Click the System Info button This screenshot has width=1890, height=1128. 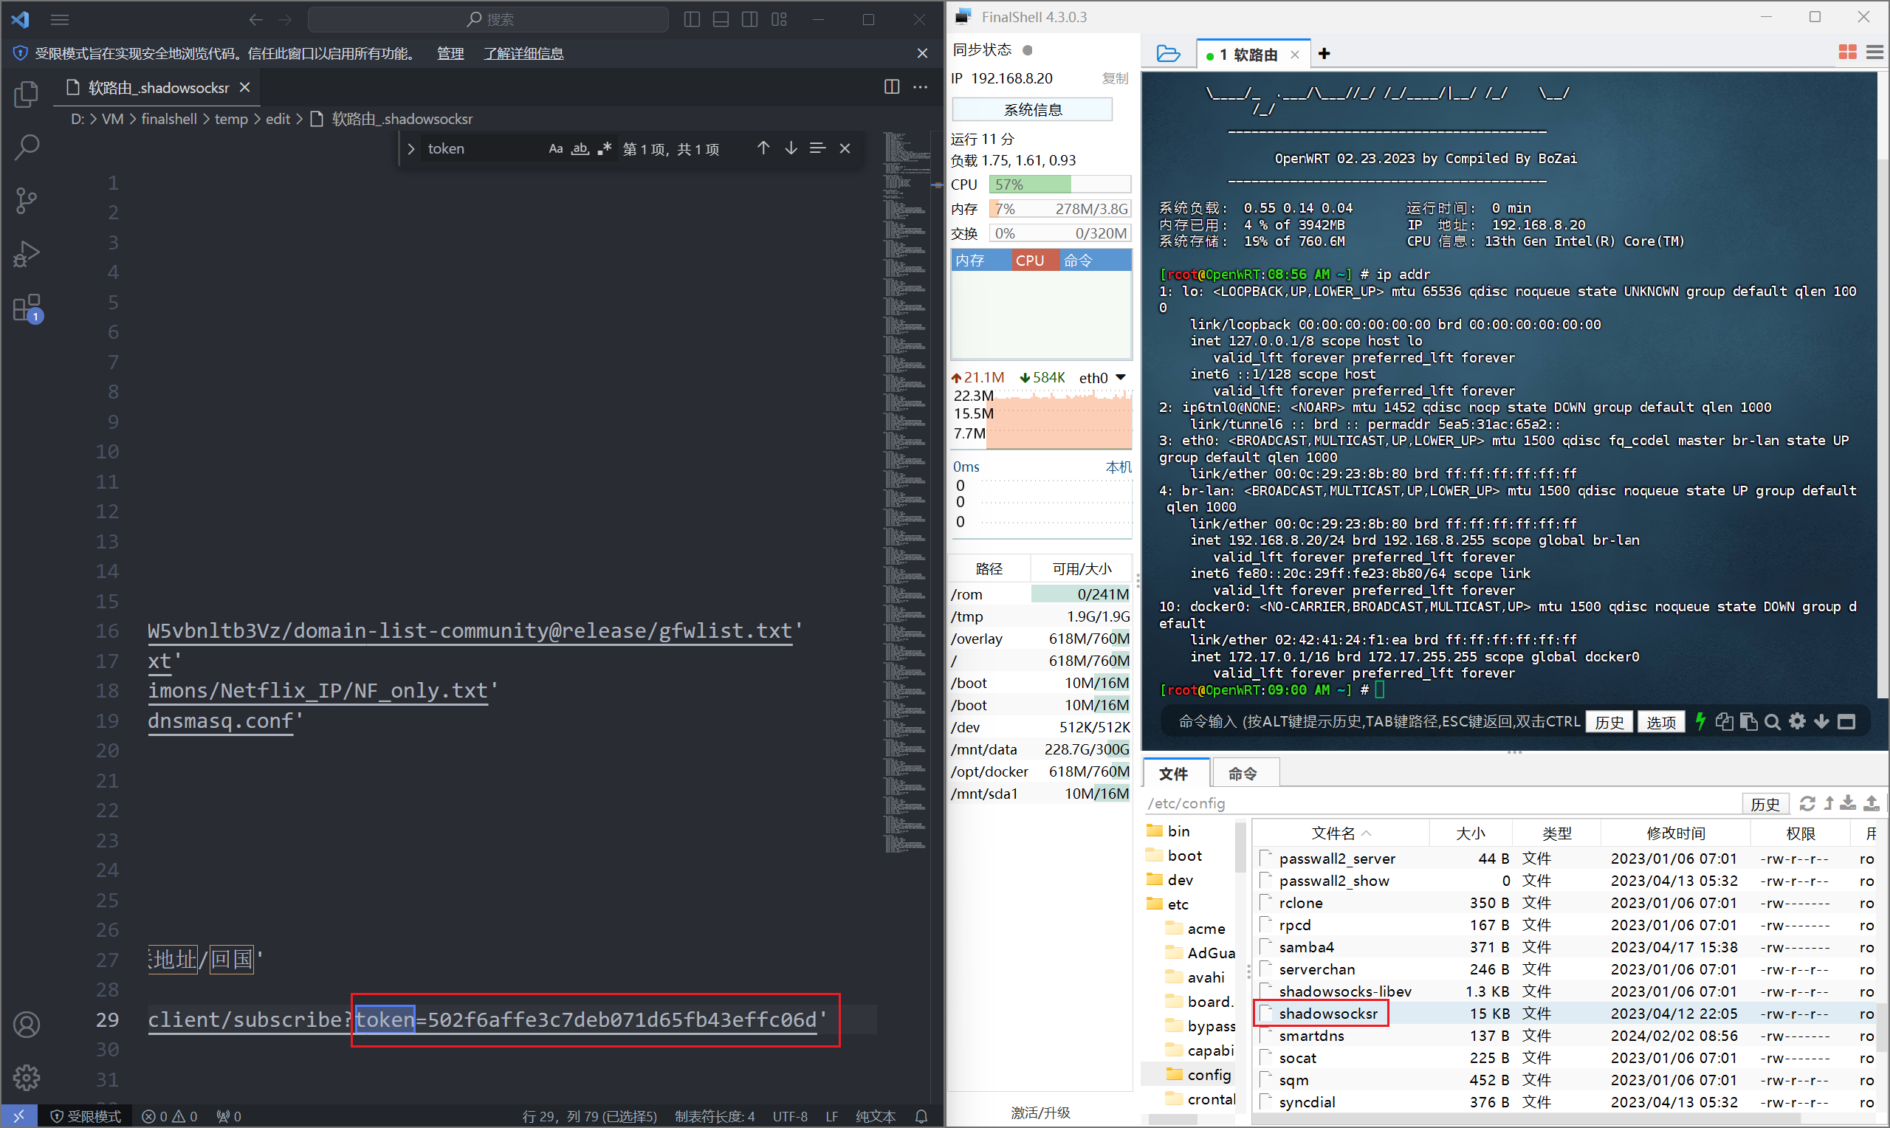coord(1032,109)
